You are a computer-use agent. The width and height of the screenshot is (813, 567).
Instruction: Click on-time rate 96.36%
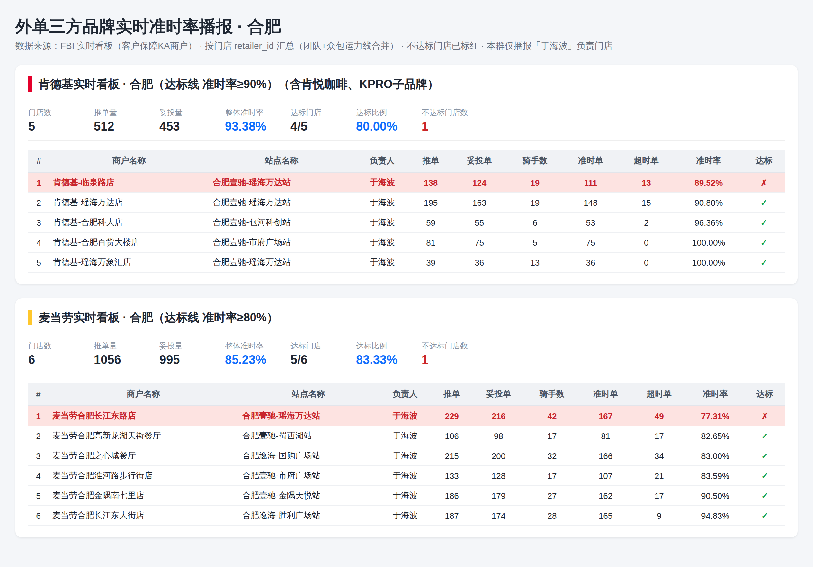pos(708,223)
